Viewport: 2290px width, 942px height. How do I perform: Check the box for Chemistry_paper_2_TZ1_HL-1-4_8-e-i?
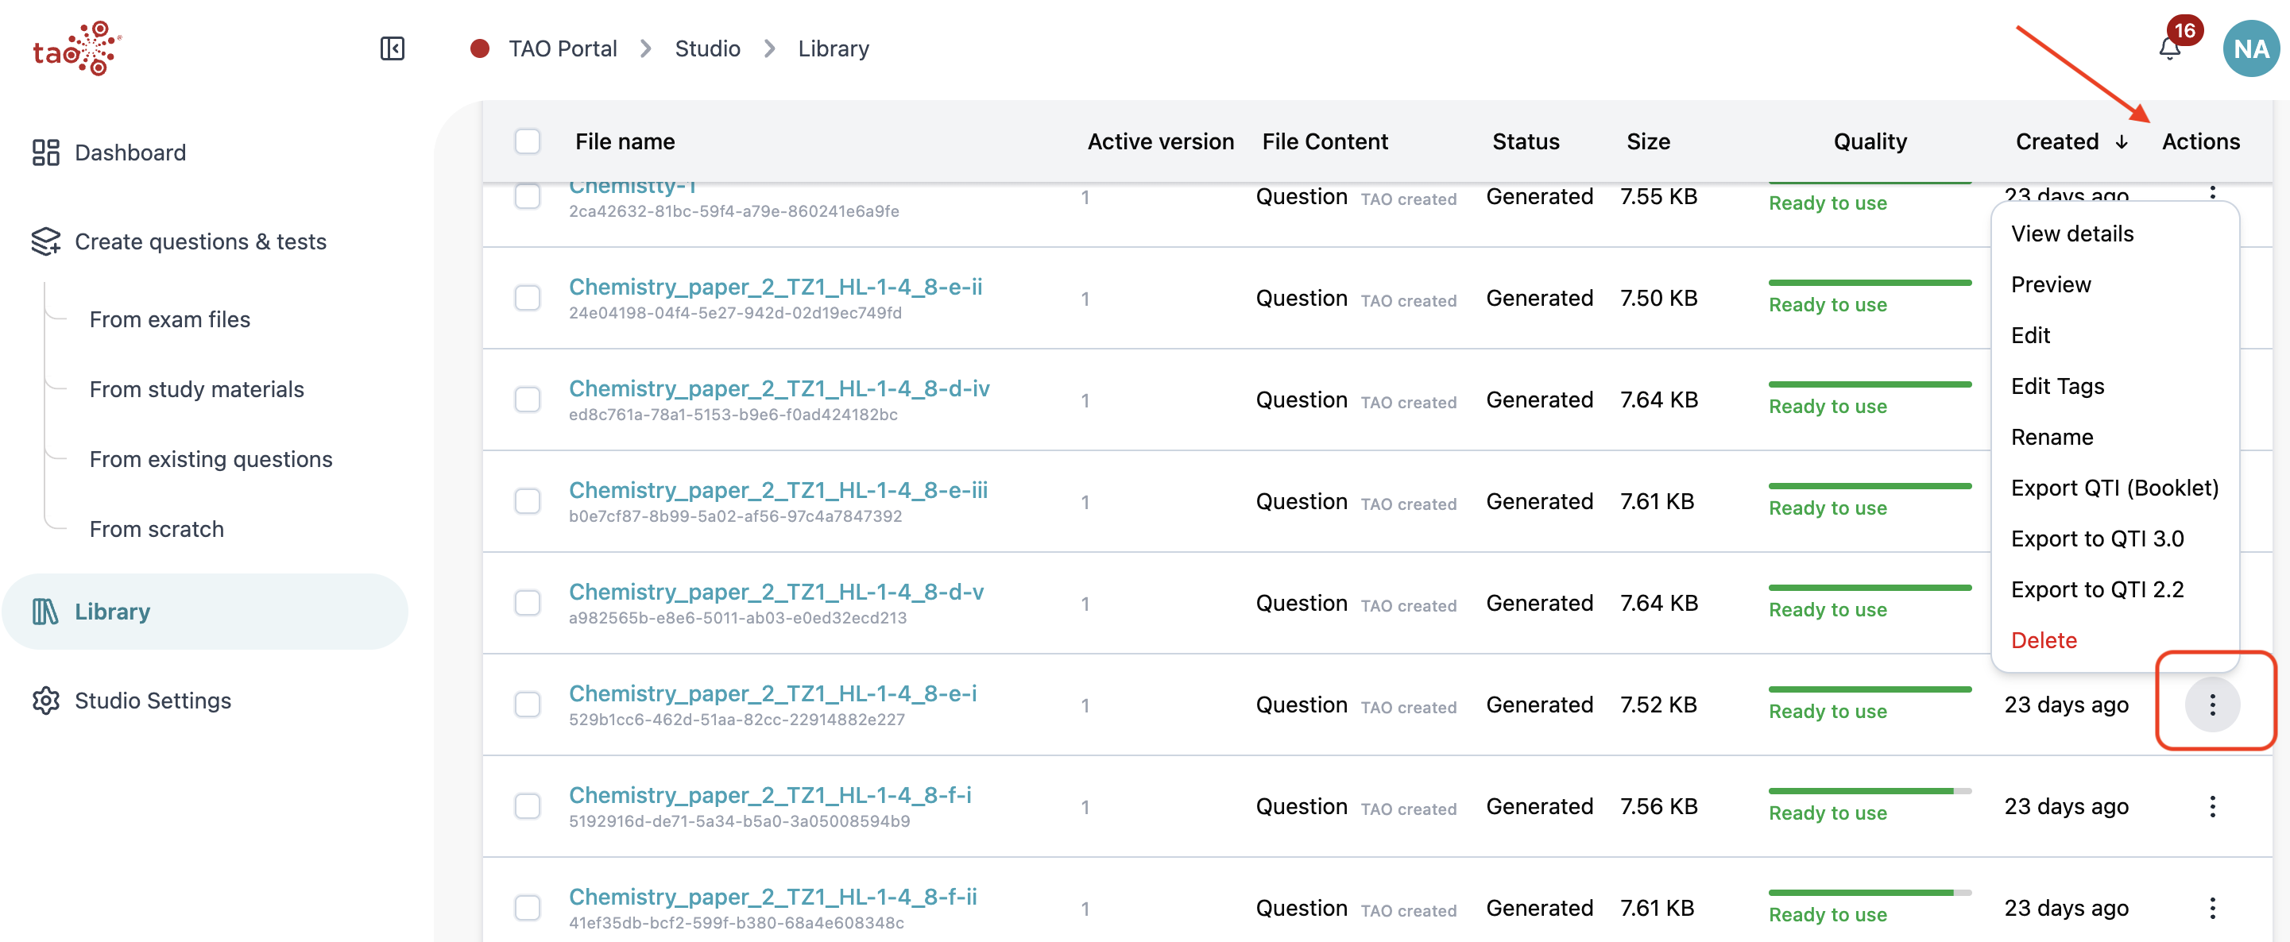527,705
